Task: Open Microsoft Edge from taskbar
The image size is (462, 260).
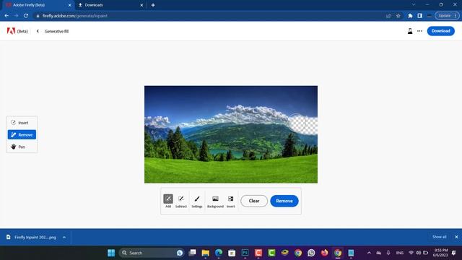Action: pyautogui.click(x=219, y=253)
